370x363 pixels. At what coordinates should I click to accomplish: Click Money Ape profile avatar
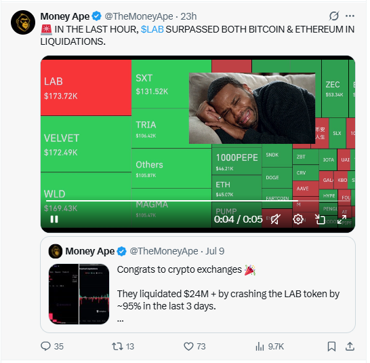pos(23,22)
